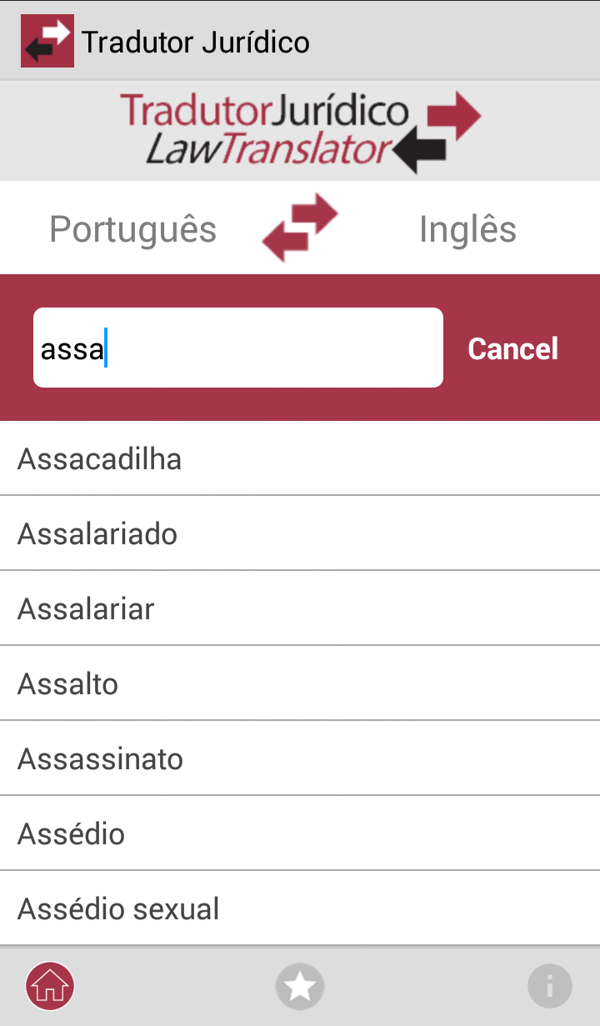Tap the Tradutor Jurídico app icon in title bar

(x=47, y=41)
